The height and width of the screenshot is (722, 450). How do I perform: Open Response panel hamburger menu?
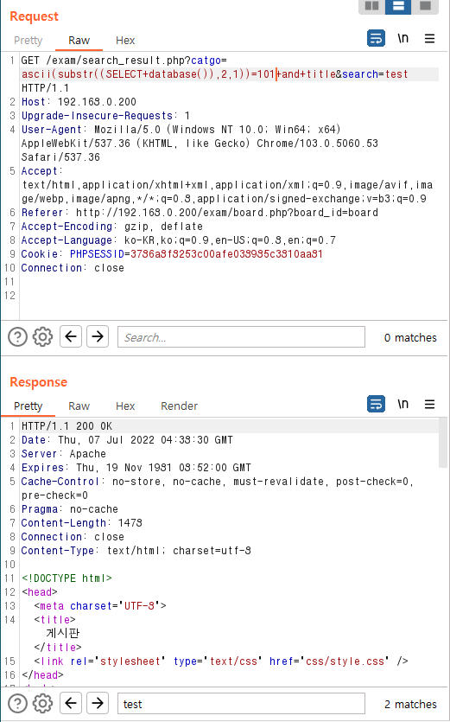[430, 404]
